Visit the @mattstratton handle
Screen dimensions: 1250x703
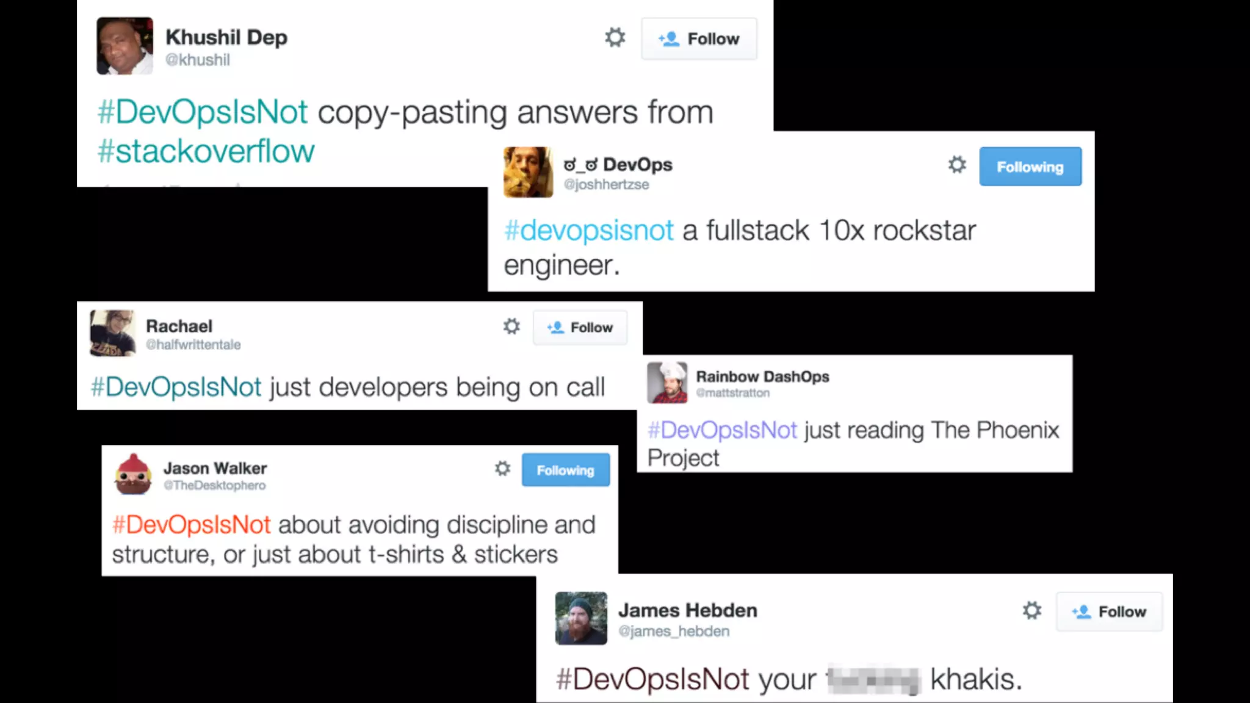pyautogui.click(x=733, y=393)
